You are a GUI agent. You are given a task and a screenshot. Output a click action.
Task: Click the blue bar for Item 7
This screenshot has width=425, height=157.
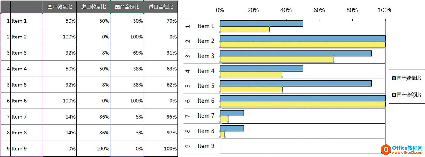point(232,113)
